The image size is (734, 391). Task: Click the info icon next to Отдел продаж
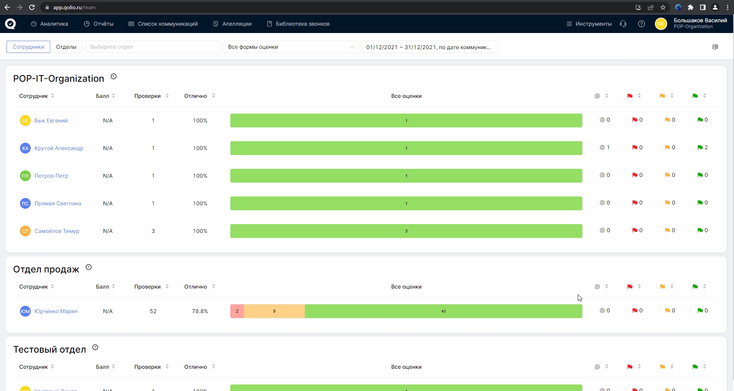[x=89, y=267]
